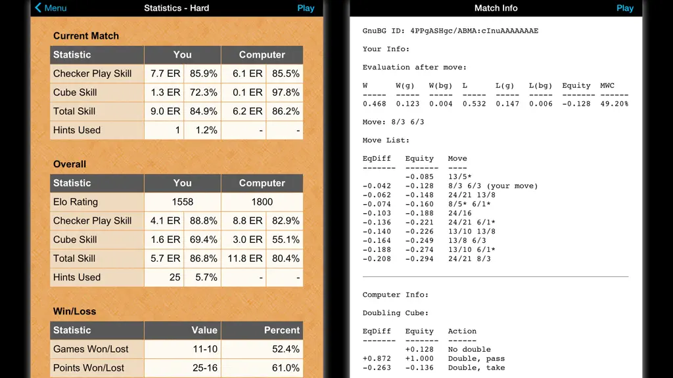The height and width of the screenshot is (378, 673).
Task: Click the GnuBG ID text
Action: (450, 31)
